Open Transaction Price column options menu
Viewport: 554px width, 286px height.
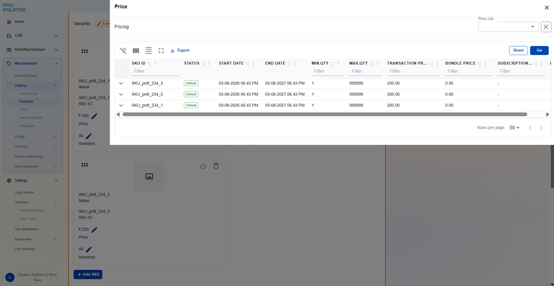(x=437, y=64)
